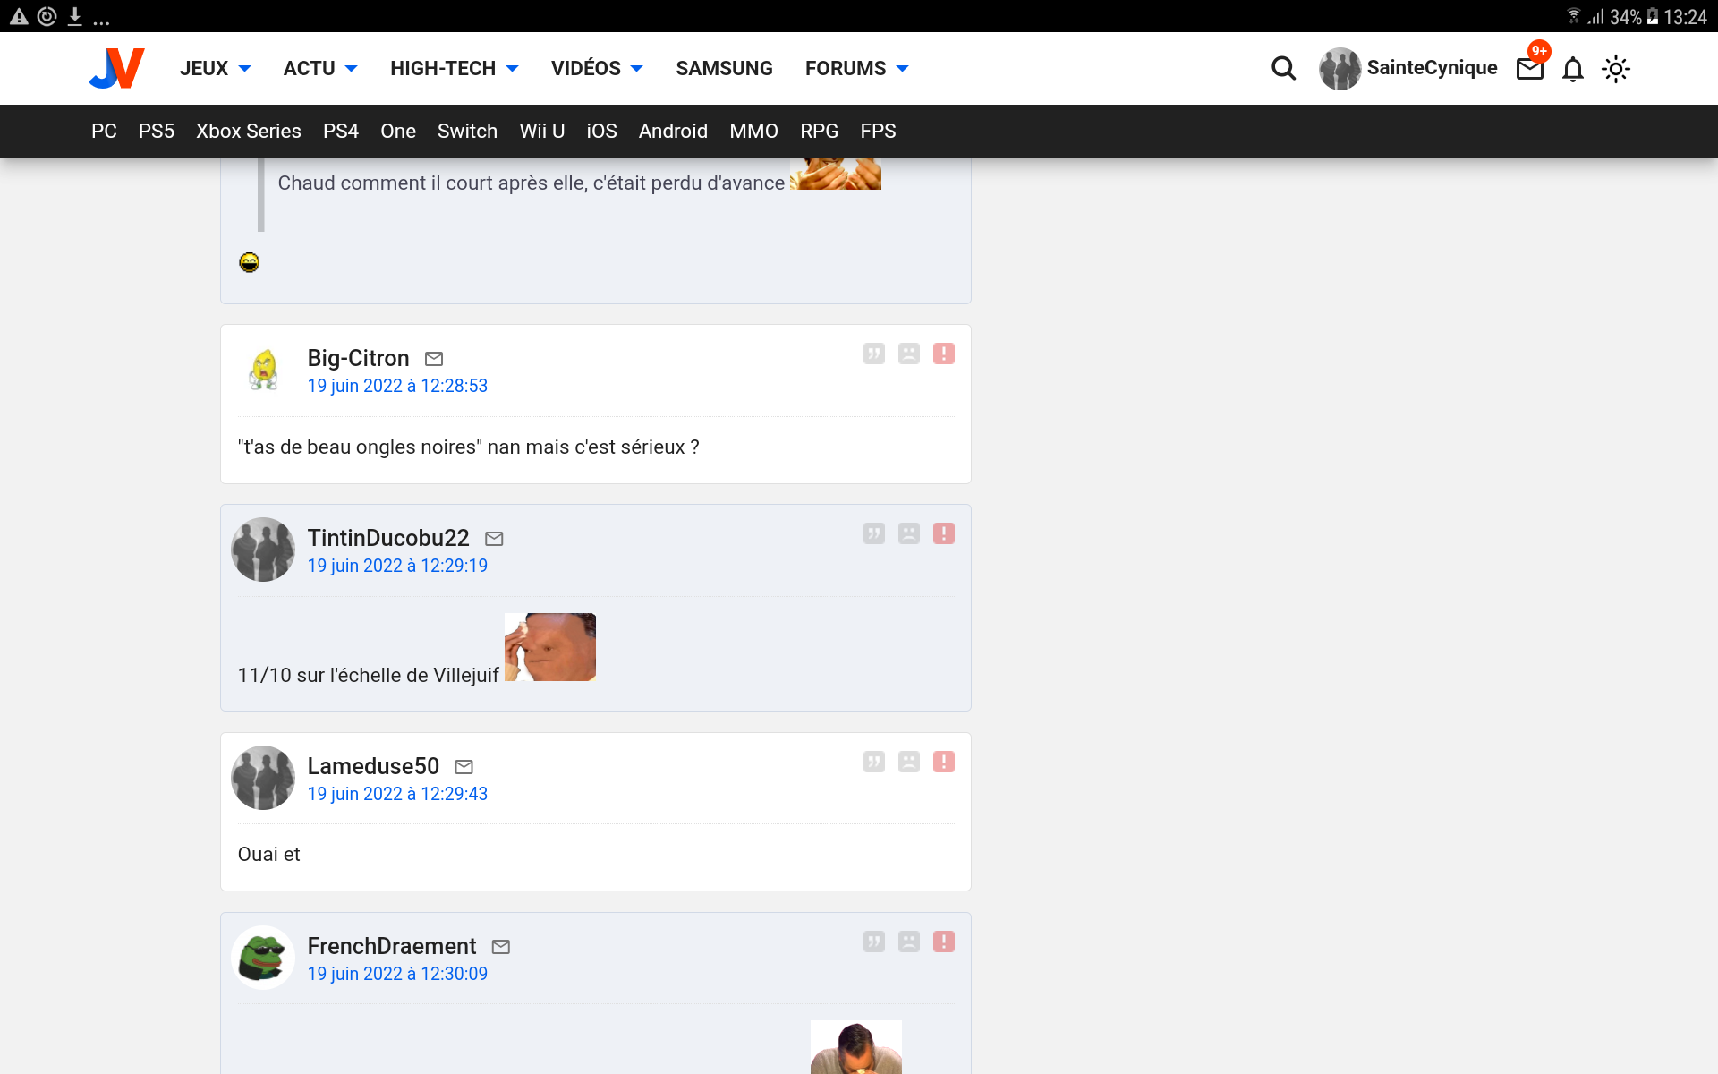Screen dimensions: 1718x1074
Task: Select the Switch platform tab
Action: click(467, 131)
